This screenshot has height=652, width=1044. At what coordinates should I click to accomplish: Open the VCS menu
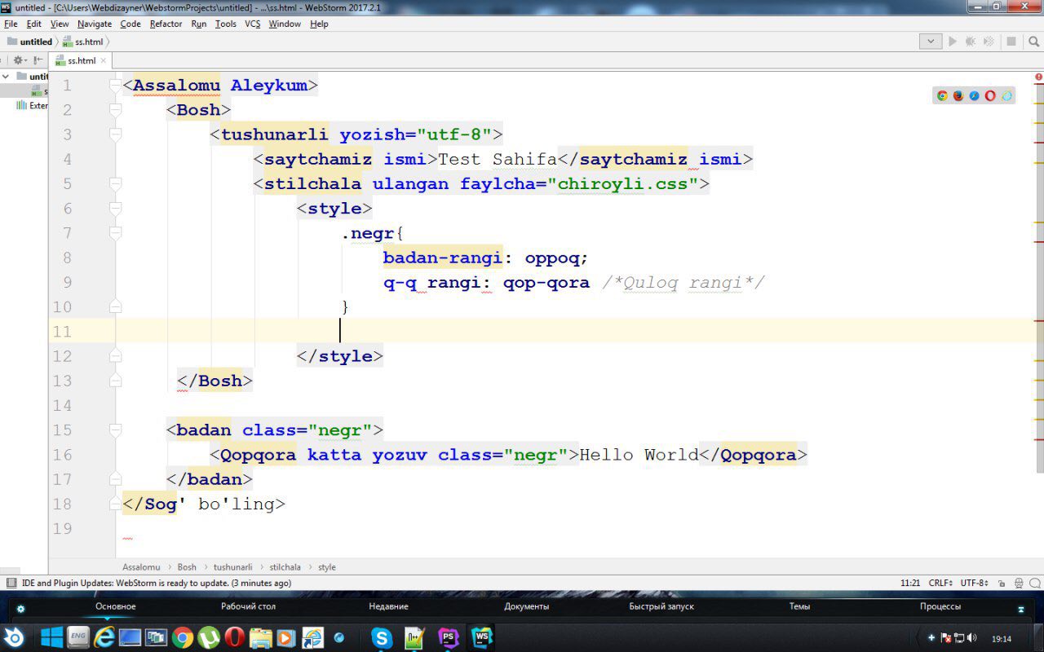pyautogui.click(x=252, y=24)
